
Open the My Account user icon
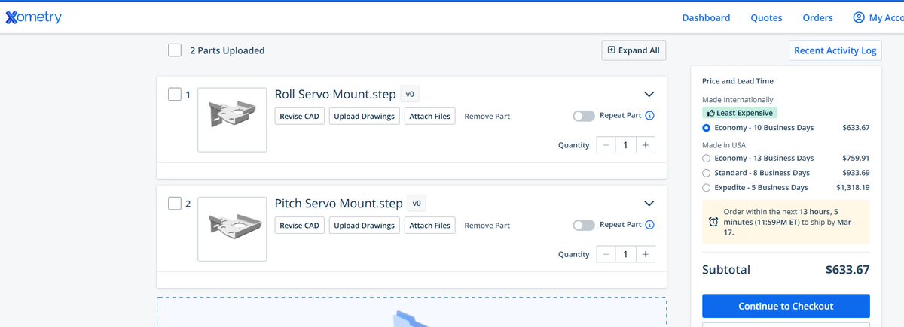point(858,17)
